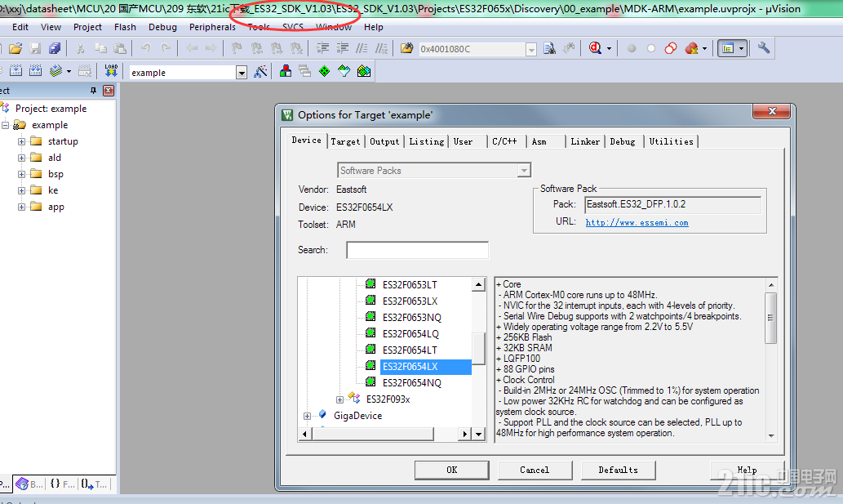Screen dimensions: 843x504
Task: Expand the ald folder in project tree
Action: pyautogui.click(x=21, y=158)
